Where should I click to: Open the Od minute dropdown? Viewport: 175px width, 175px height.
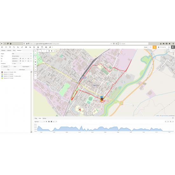click(30, 59)
